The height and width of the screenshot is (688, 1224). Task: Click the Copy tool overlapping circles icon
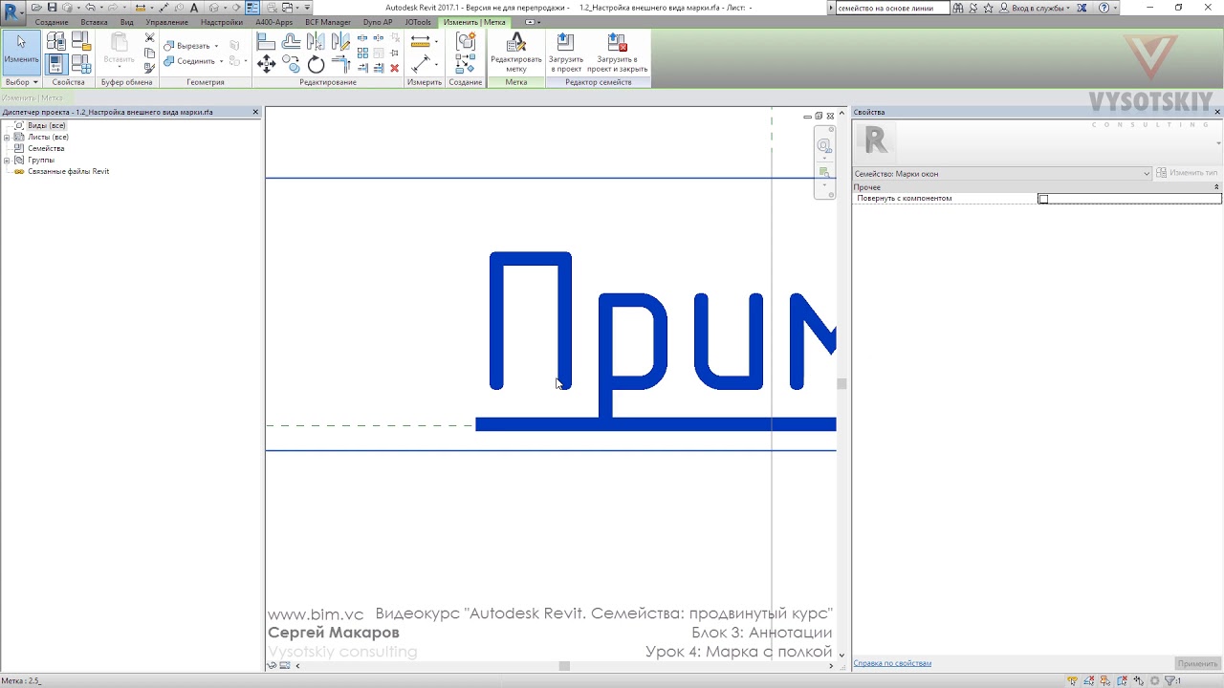pyautogui.click(x=291, y=64)
